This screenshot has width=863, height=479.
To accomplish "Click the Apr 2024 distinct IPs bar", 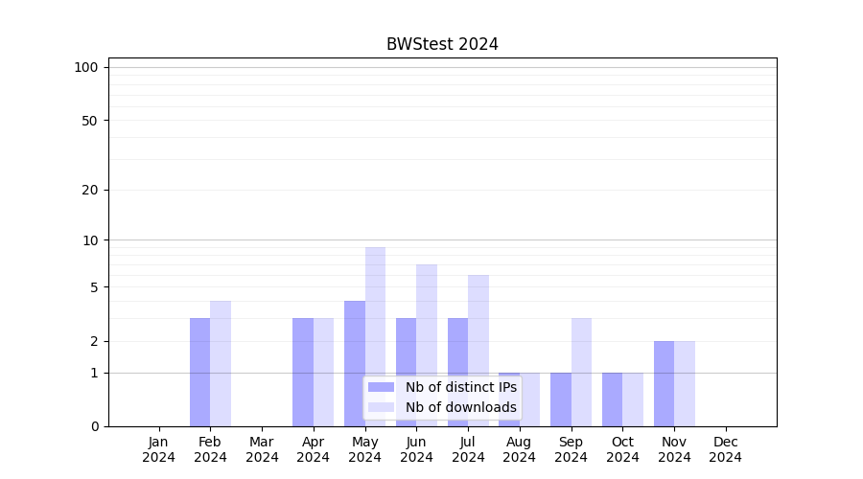I will pyautogui.click(x=303, y=372).
